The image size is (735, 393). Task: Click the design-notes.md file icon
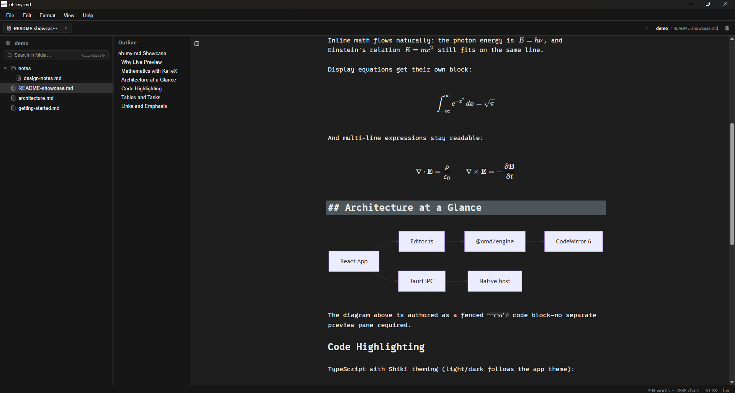[x=19, y=78]
